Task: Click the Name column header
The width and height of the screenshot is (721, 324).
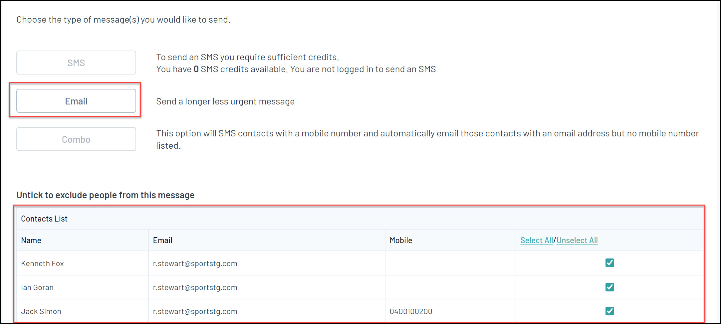Action: click(31, 240)
